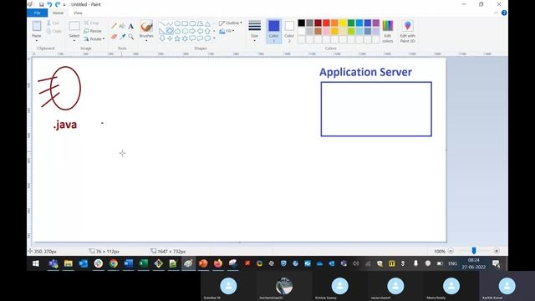Click Edit with Paint 3D
Screen dimensions: 535x301
(x=407, y=32)
